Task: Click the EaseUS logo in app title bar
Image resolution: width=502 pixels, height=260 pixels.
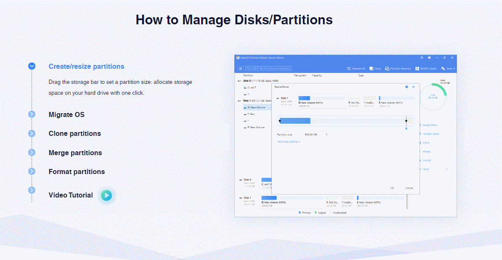Action: pos(238,58)
